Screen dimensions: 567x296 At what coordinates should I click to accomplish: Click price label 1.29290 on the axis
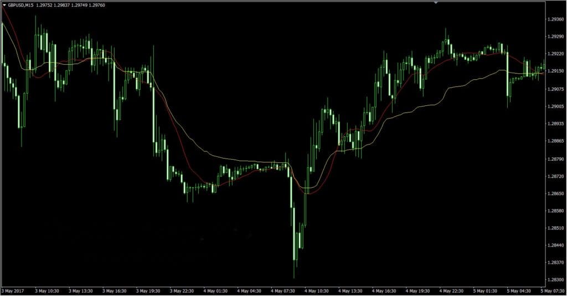(556, 37)
